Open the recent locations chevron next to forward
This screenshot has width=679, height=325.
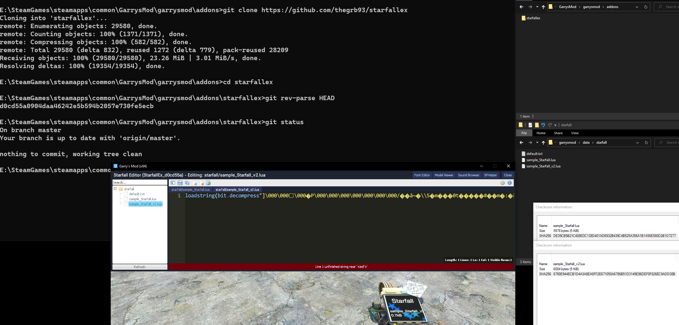pos(537,7)
